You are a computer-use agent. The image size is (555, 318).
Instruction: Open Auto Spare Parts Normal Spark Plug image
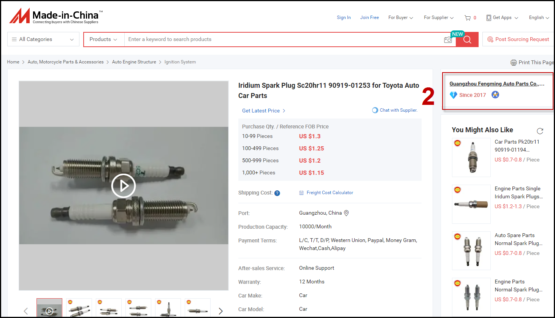point(471,251)
